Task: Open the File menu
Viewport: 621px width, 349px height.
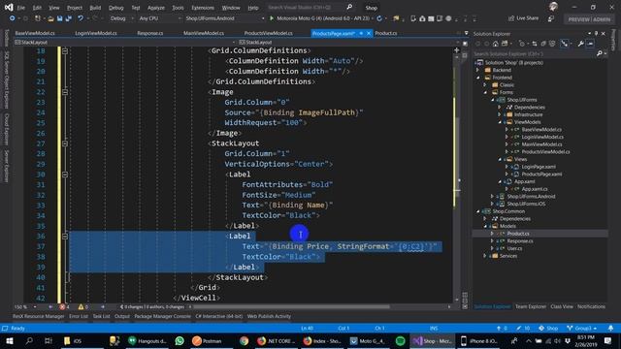Action: pos(21,8)
